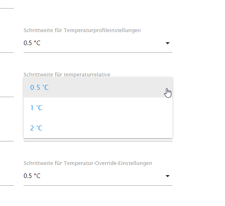This screenshot has height=206, width=225.
Task: Open the Temperaturprofileinstellungen dropdown arrow
Action: click(x=168, y=43)
